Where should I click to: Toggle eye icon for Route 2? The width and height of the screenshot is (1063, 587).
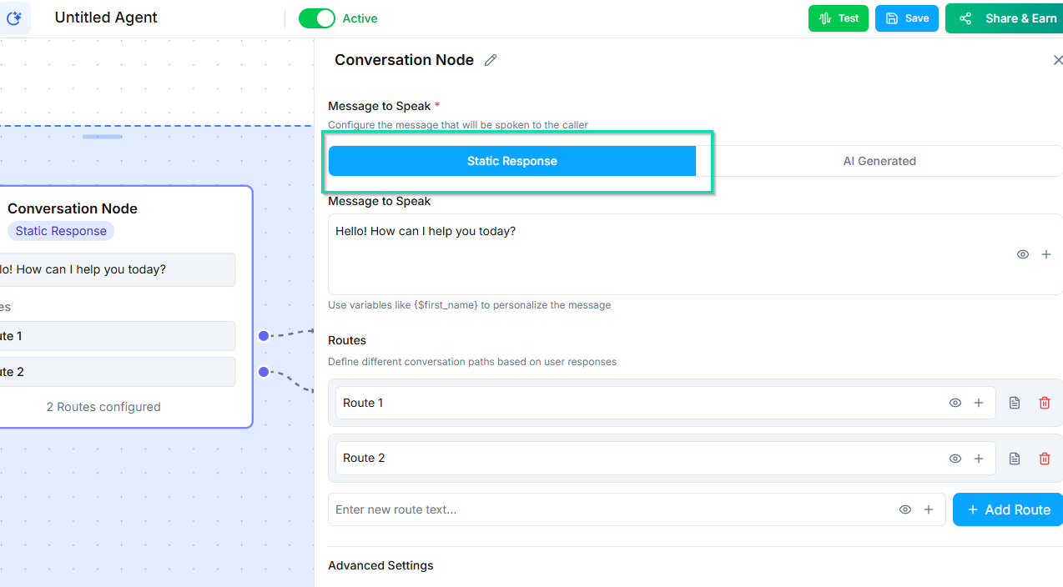[955, 458]
